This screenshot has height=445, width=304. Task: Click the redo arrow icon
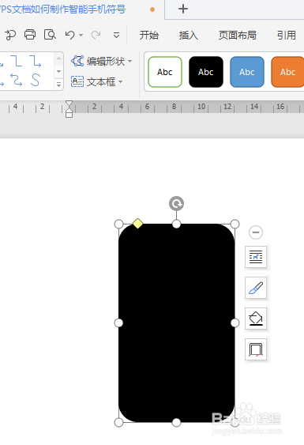[96, 36]
